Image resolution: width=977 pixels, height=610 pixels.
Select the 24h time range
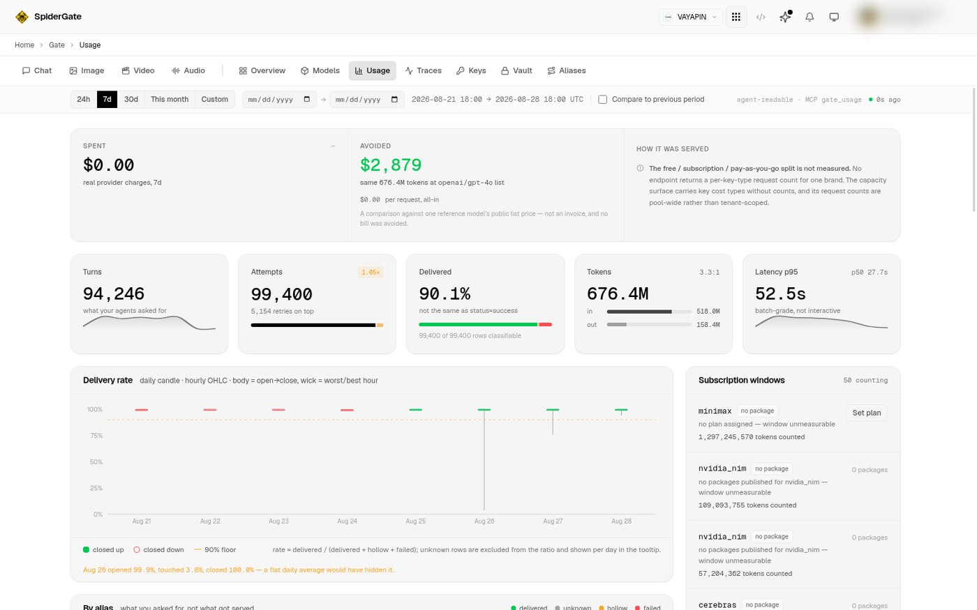pos(83,99)
